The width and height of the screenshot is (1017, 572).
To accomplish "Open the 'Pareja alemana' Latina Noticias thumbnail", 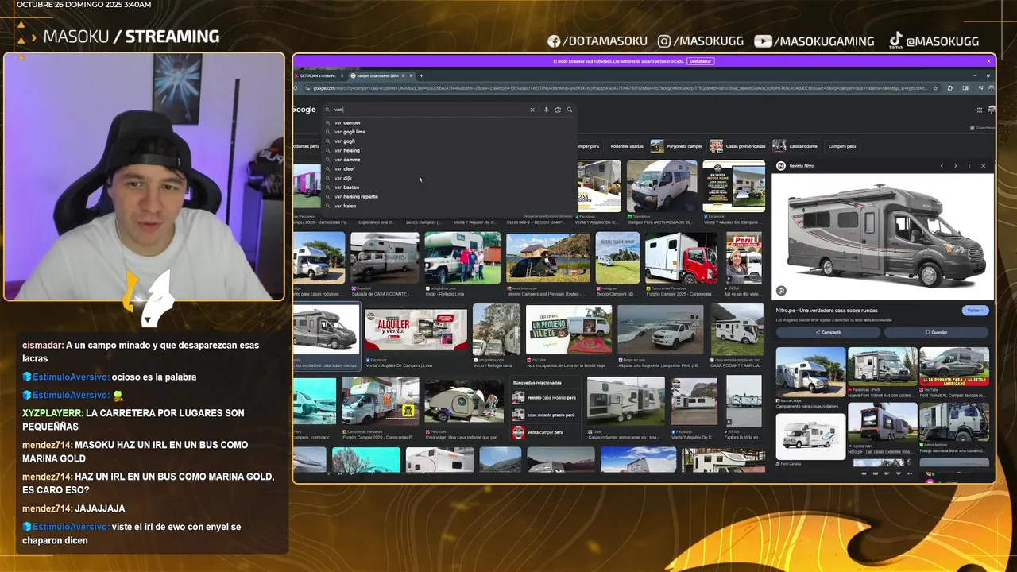I will [954, 422].
